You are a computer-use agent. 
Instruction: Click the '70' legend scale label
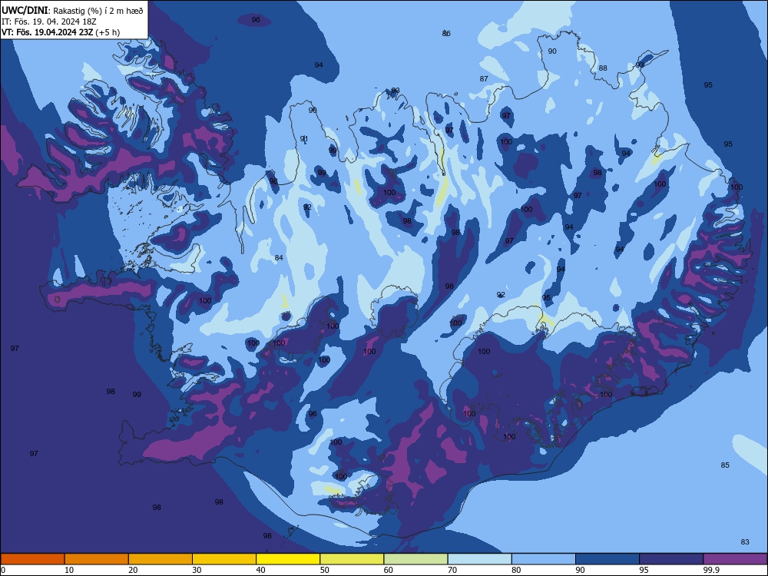tap(452, 570)
